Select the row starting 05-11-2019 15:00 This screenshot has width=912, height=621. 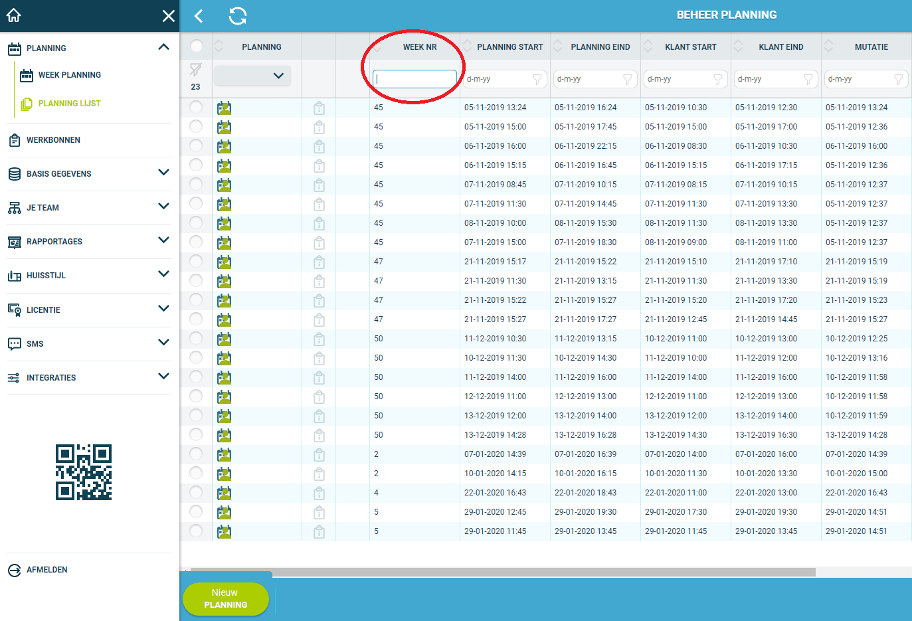coord(196,126)
